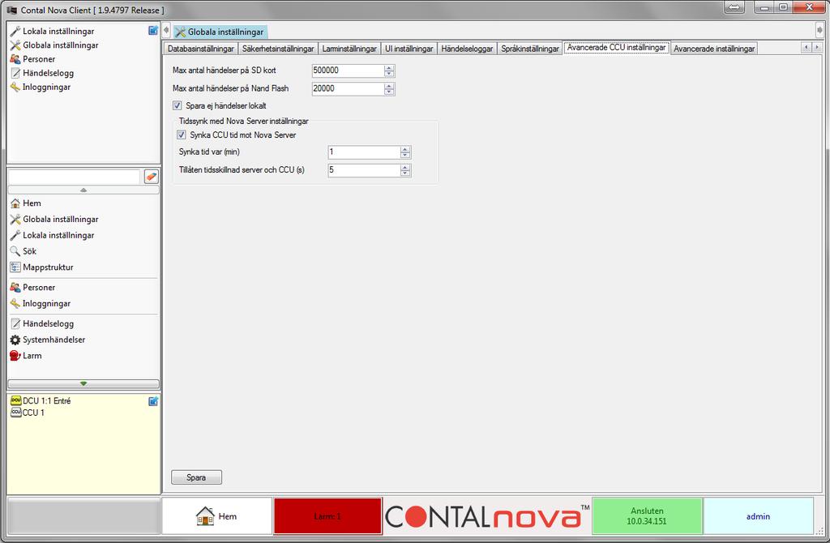
Task: Click the right arrow at the page tab bar's end
Action: click(820, 31)
